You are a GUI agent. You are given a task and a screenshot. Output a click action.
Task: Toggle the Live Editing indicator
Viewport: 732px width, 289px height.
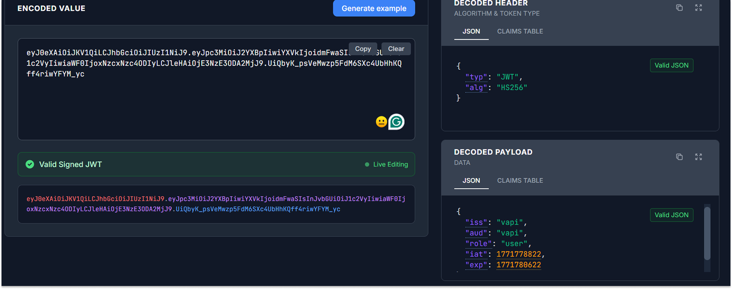tap(387, 164)
